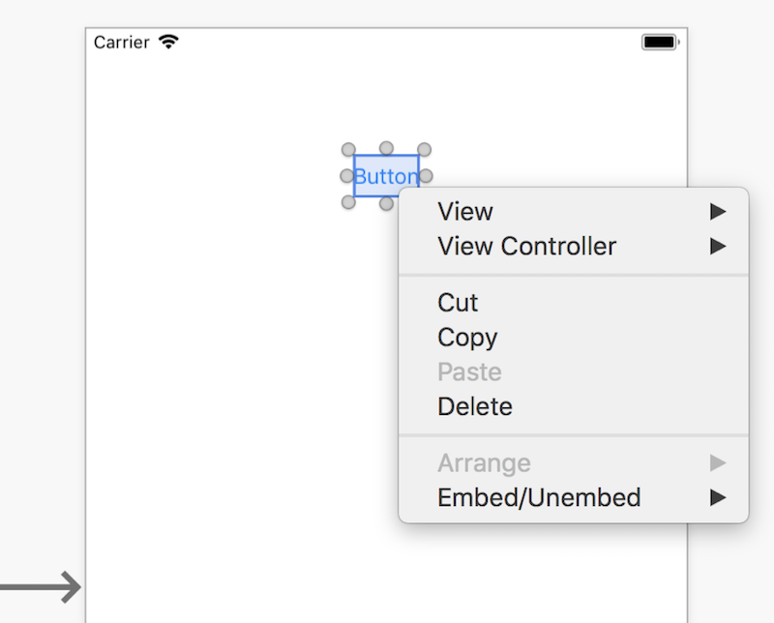The height and width of the screenshot is (623, 774).
Task: Open the View Controller submenu
Action: coord(574,246)
